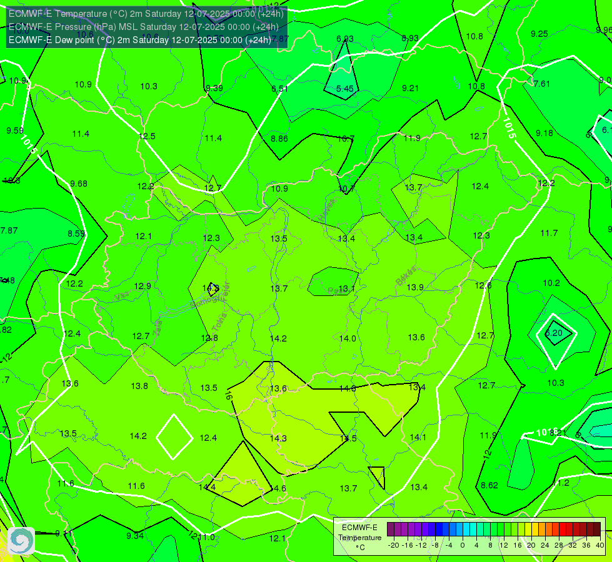This screenshot has width=612, height=562.
Task: Click the 9.59 temperature value
Action: pos(15,131)
